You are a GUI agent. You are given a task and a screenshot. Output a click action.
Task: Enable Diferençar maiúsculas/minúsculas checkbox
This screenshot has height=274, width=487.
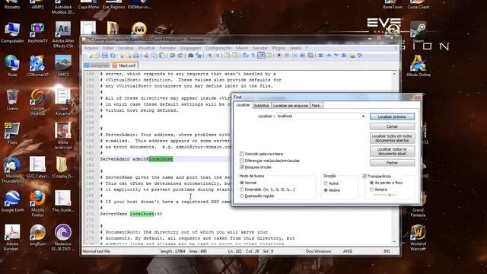click(x=242, y=161)
